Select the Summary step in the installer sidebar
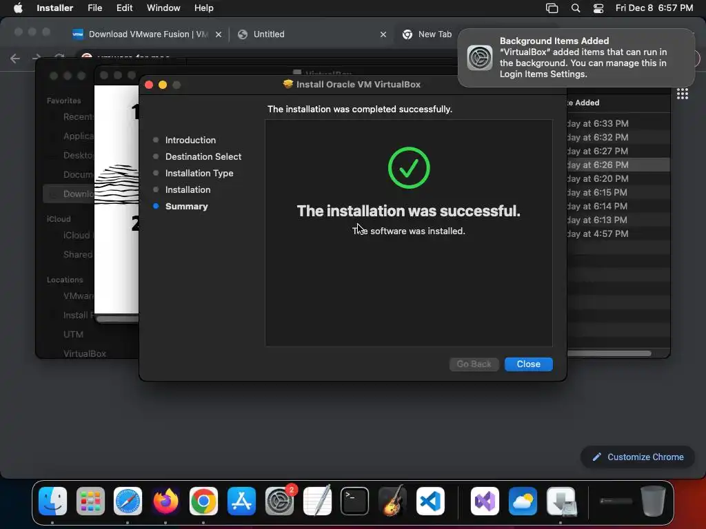This screenshot has height=529, width=706. point(186,207)
